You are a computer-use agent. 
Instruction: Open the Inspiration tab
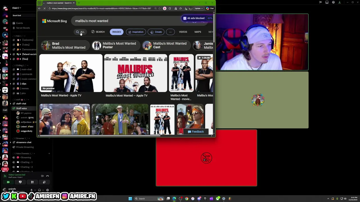(136, 32)
